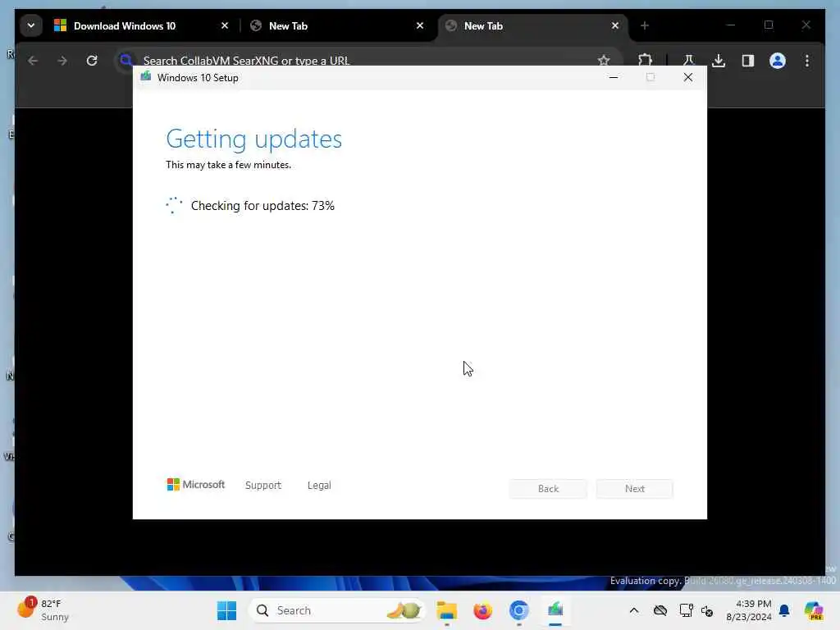Focus the Search CollabVM SearXNG address bar
Screen dimensions: 840x630
tap(367, 61)
